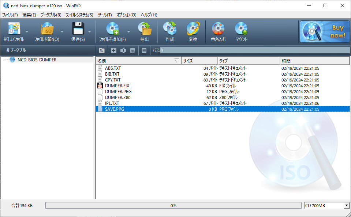Sort by the 時間 column header
This screenshot has width=351, height=217.
pos(315,61)
